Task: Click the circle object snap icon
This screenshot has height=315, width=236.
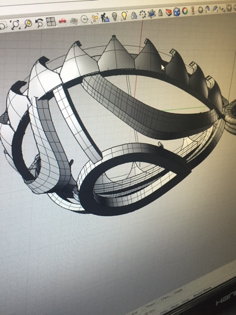Action: (85, 19)
